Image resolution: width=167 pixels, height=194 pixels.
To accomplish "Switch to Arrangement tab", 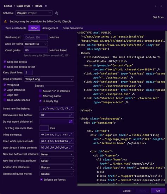I will 50,28.
